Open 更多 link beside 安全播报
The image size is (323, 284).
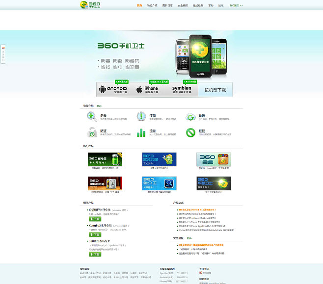pos(189,238)
